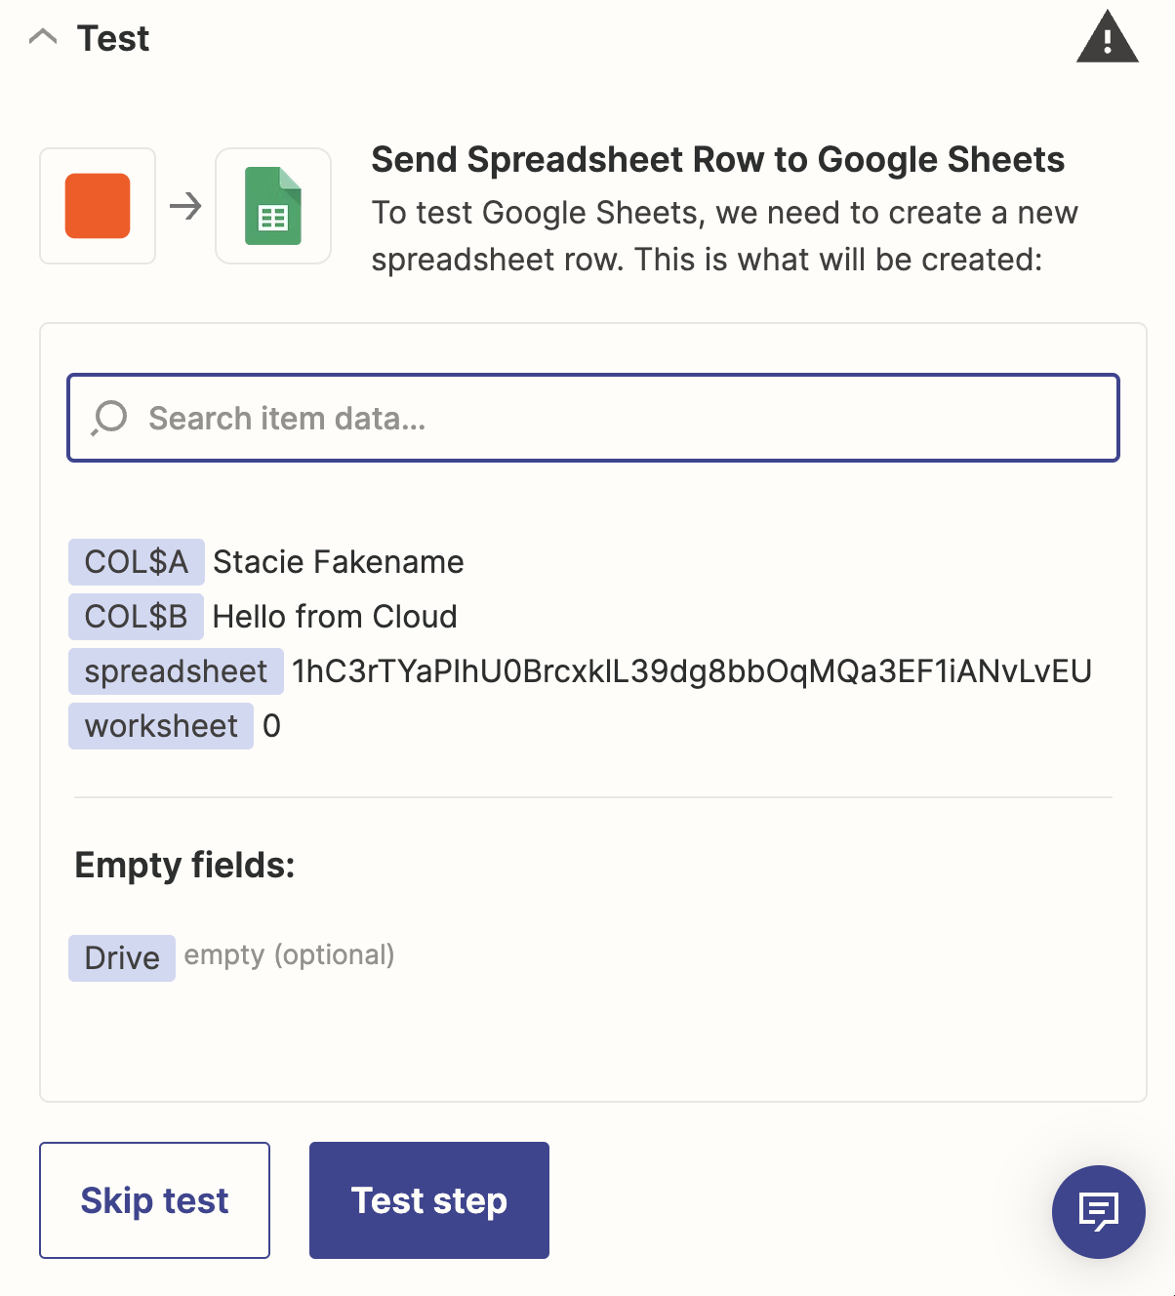
Task: Click the arrow between app icons
Action: [185, 206]
